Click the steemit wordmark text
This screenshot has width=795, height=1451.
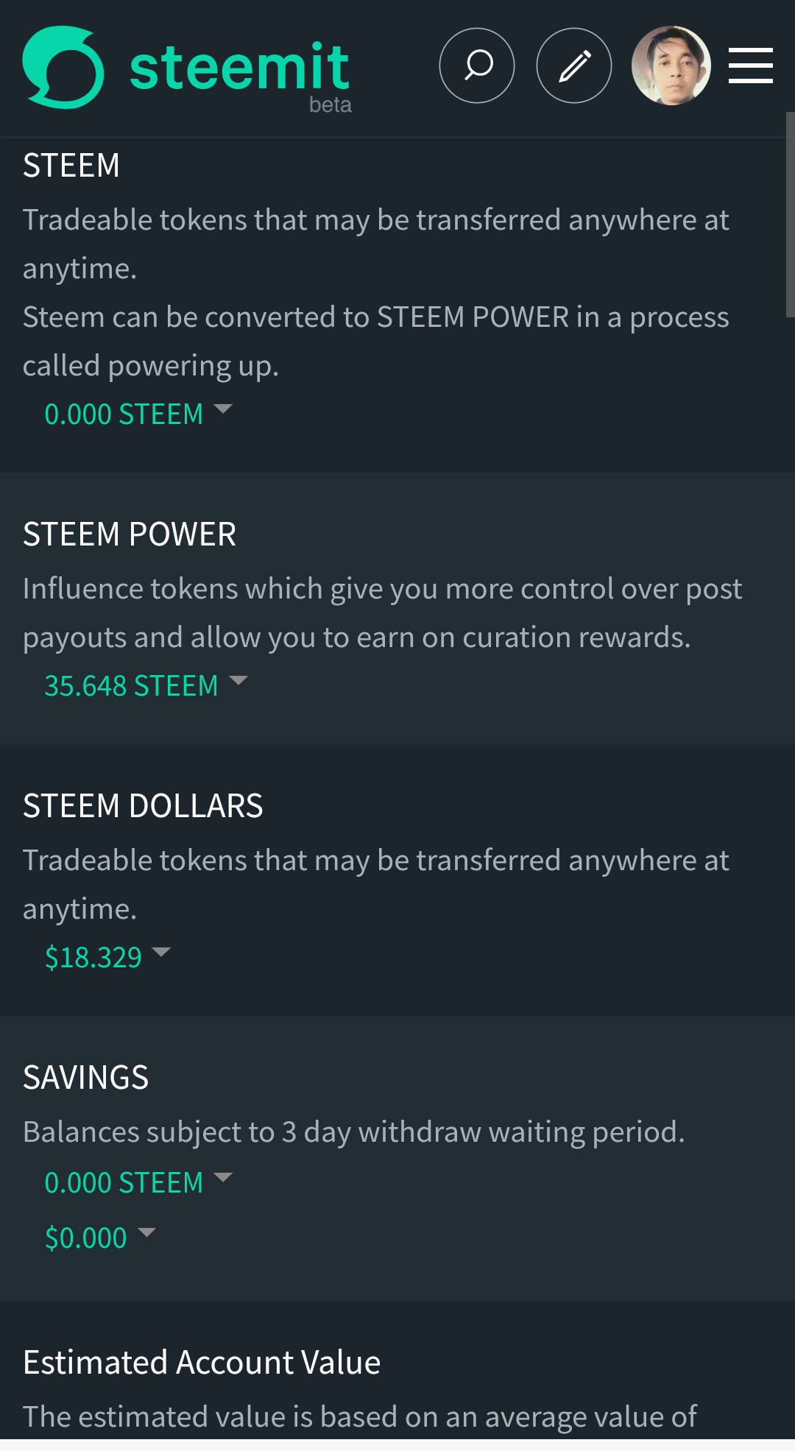pyautogui.click(x=239, y=67)
